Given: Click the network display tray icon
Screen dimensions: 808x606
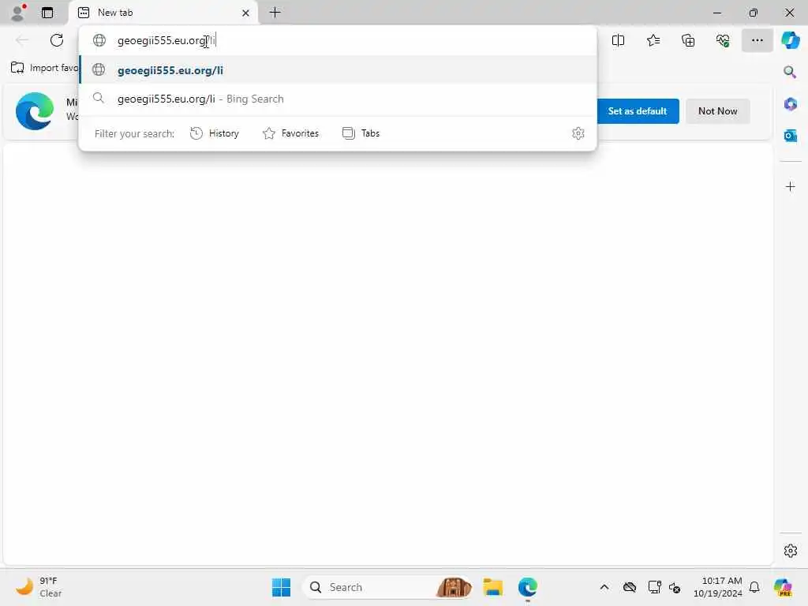Looking at the screenshot, I should pos(654,587).
